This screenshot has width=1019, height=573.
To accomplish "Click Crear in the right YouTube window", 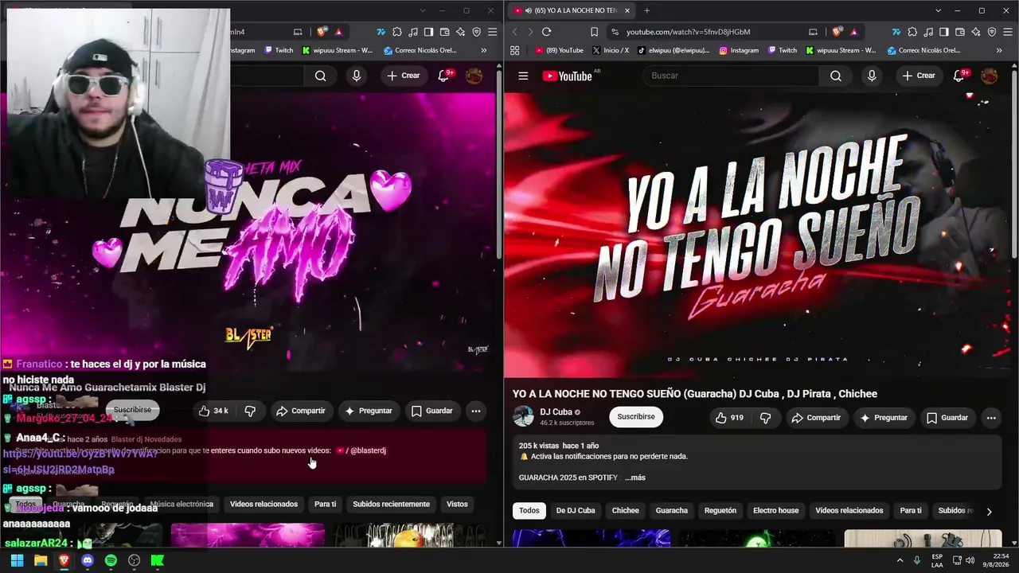I will (x=918, y=76).
